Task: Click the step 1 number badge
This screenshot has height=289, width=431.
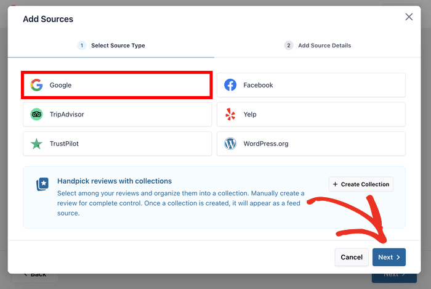Action: click(x=82, y=46)
